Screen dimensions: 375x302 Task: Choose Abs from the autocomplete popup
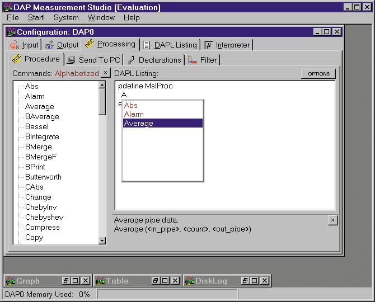[x=131, y=105]
